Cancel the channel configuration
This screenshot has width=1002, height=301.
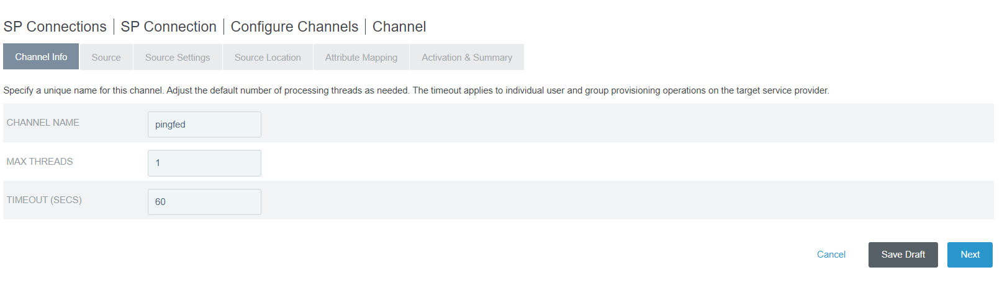[x=831, y=255]
